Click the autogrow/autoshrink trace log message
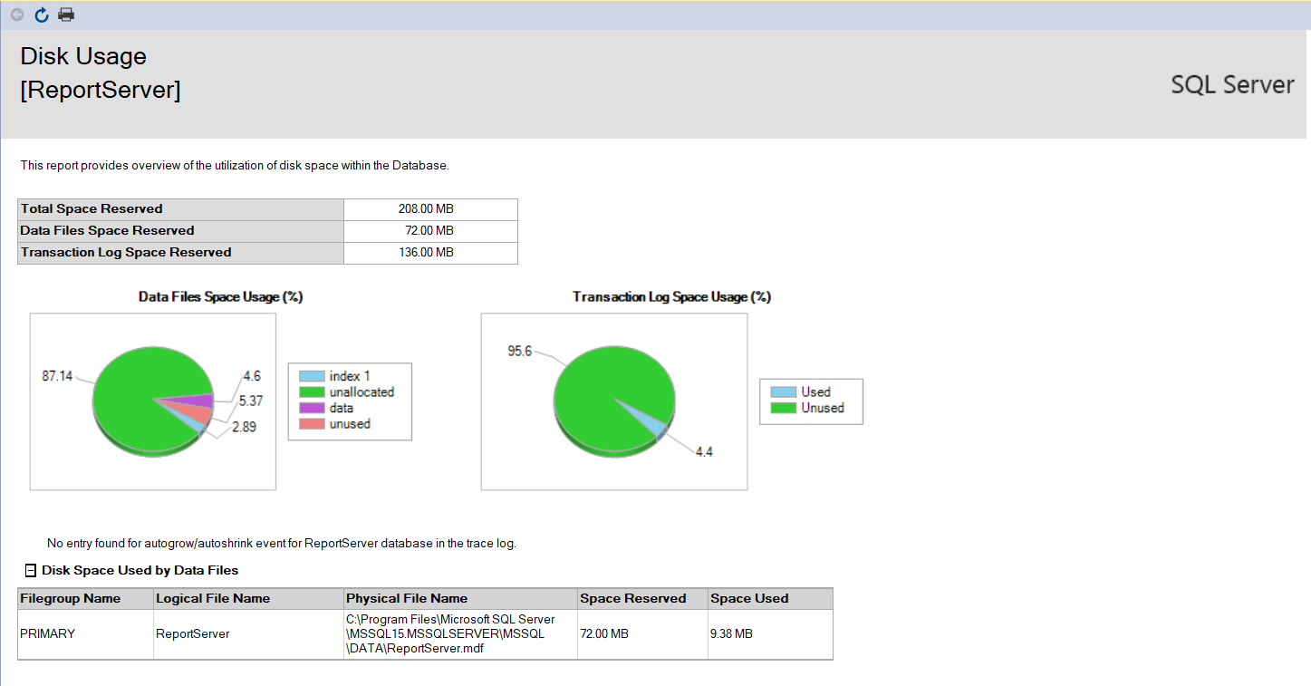The image size is (1311, 686). 281,544
